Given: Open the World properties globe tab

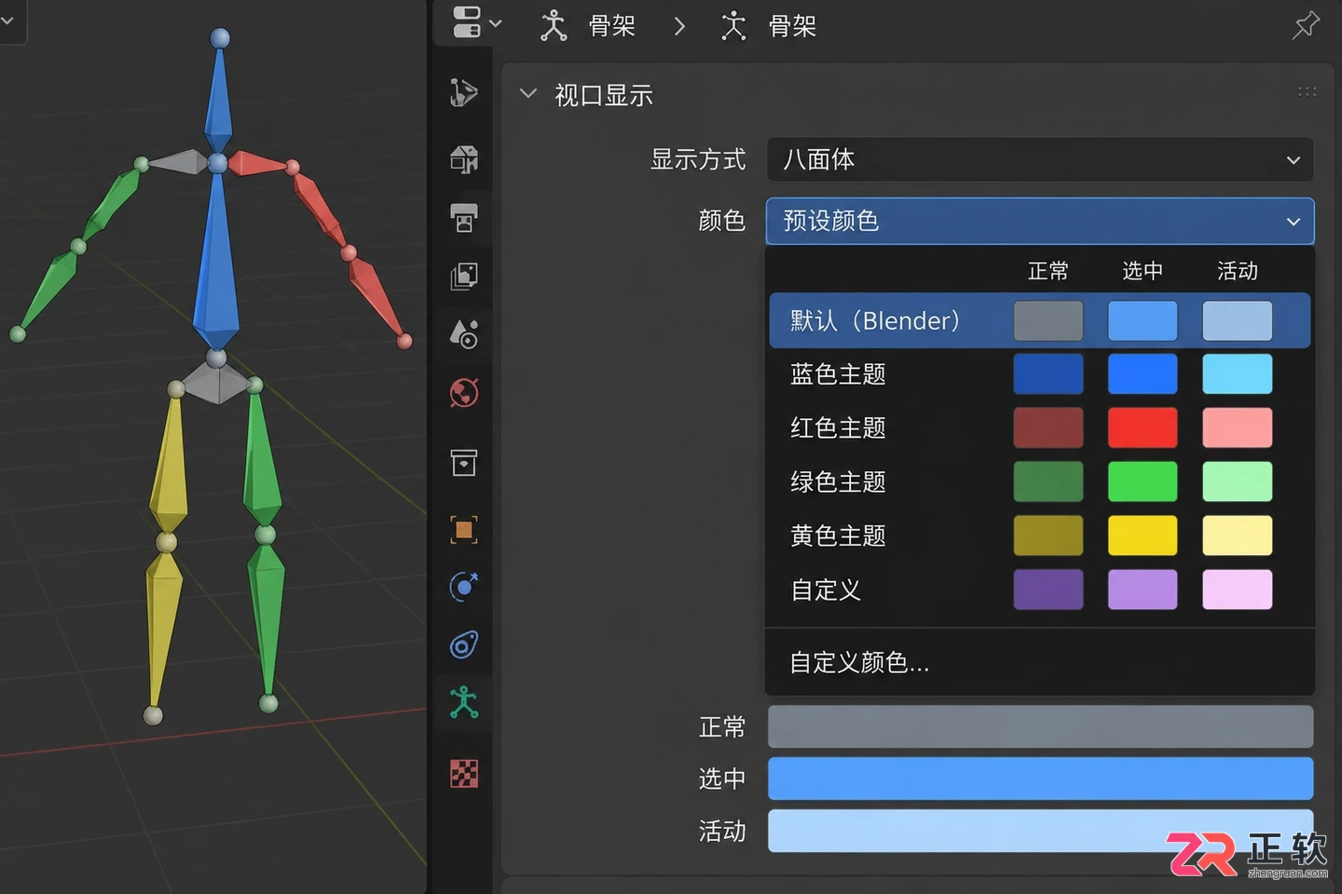Looking at the screenshot, I should (x=463, y=393).
